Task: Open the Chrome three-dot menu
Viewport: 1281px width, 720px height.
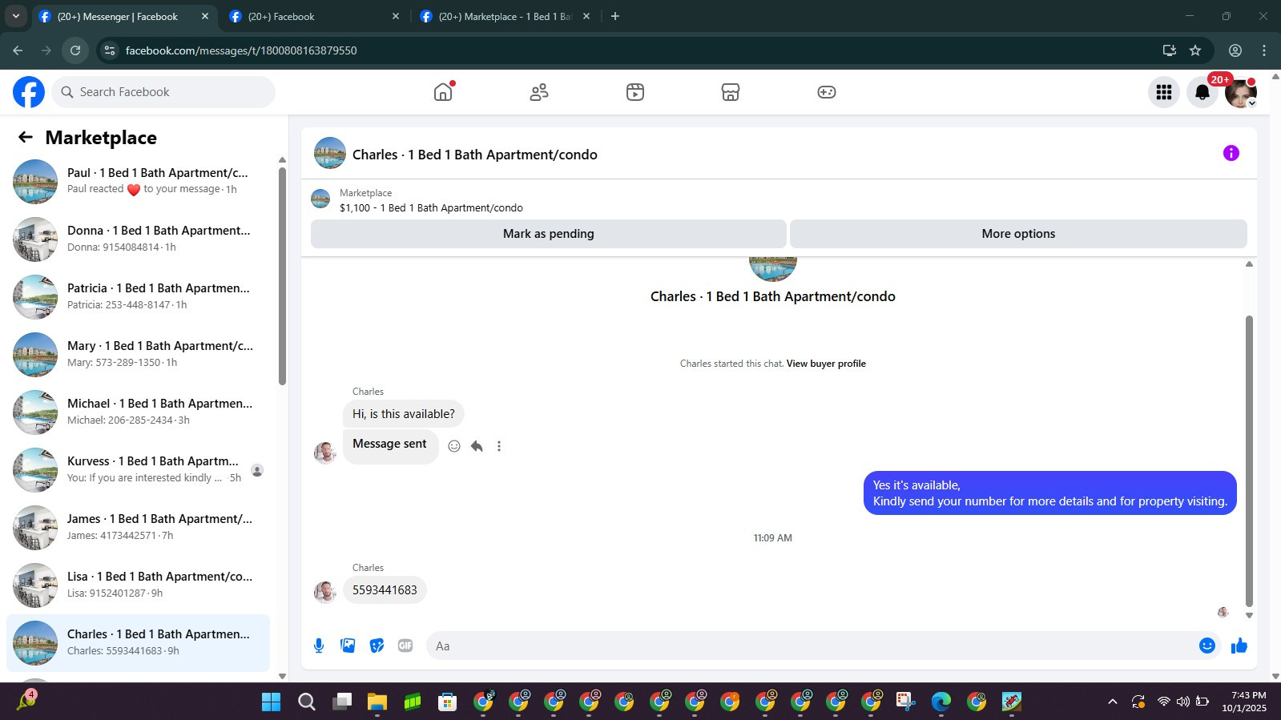Action: click(1264, 50)
